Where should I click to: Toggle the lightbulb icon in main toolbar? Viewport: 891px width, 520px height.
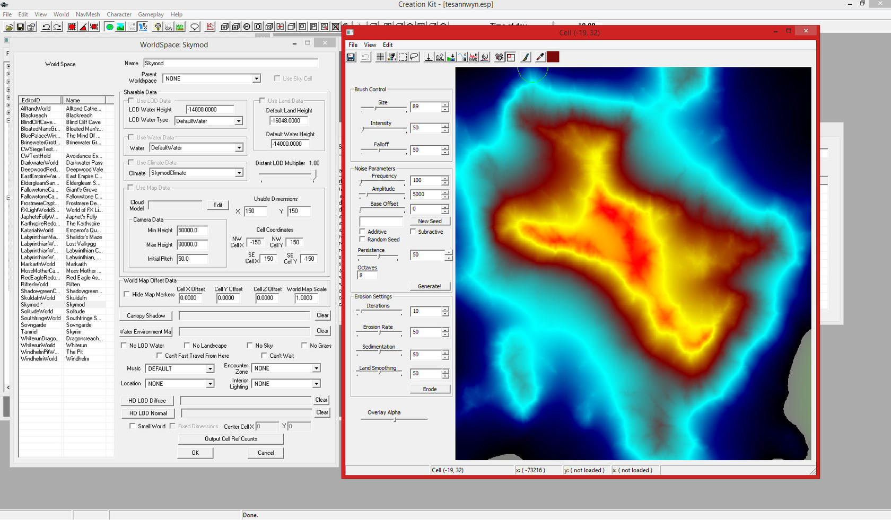tap(158, 27)
